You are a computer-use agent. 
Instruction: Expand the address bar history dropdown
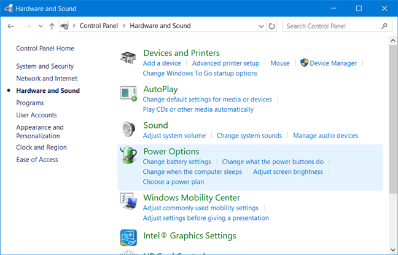pos(261,26)
